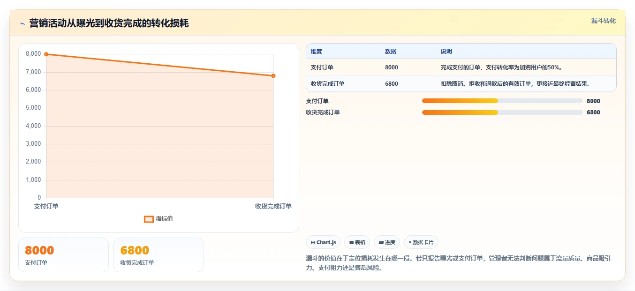Click the 8000 cell in the table
Image resolution: width=635 pixels, height=291 pixels.
392,67
